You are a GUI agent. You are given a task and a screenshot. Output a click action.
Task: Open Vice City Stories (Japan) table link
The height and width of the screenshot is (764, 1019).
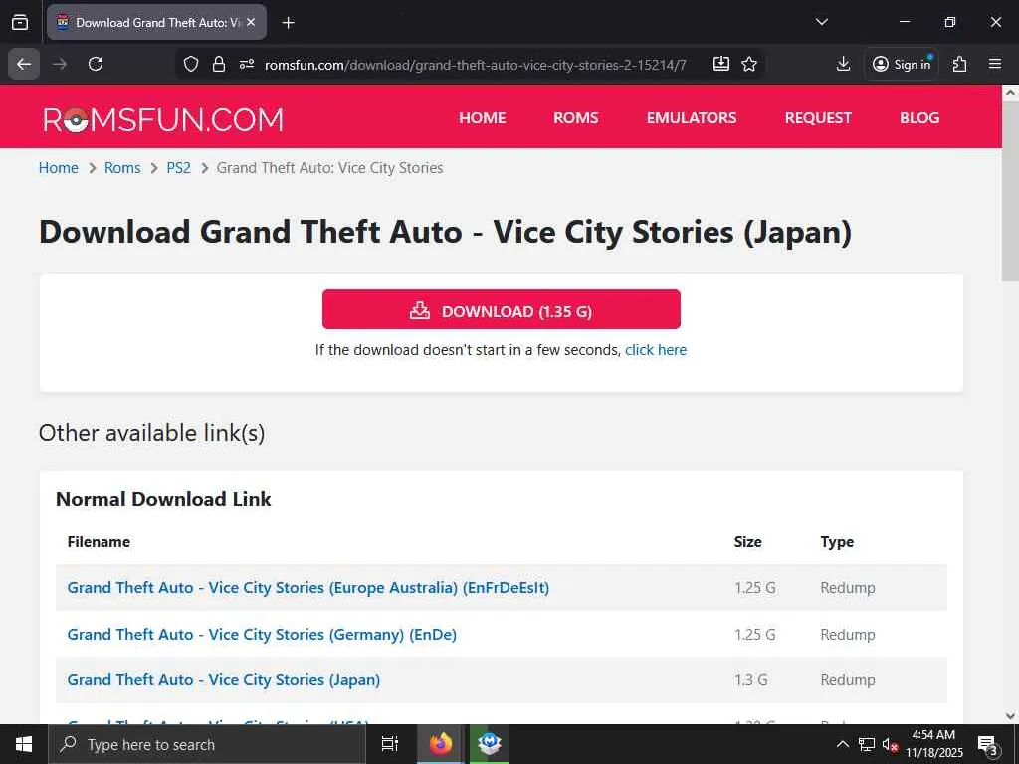(224, 680)
